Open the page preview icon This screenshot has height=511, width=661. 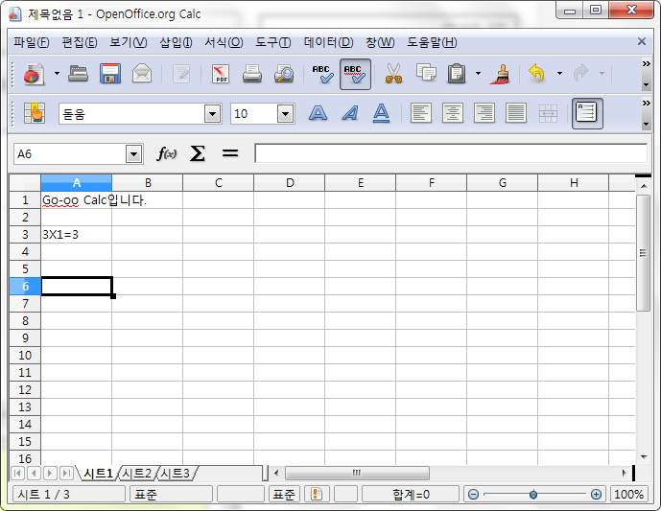click(284, 74)
